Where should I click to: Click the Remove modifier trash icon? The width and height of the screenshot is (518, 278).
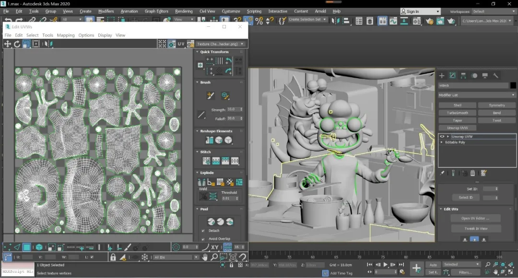click(472, 173)
